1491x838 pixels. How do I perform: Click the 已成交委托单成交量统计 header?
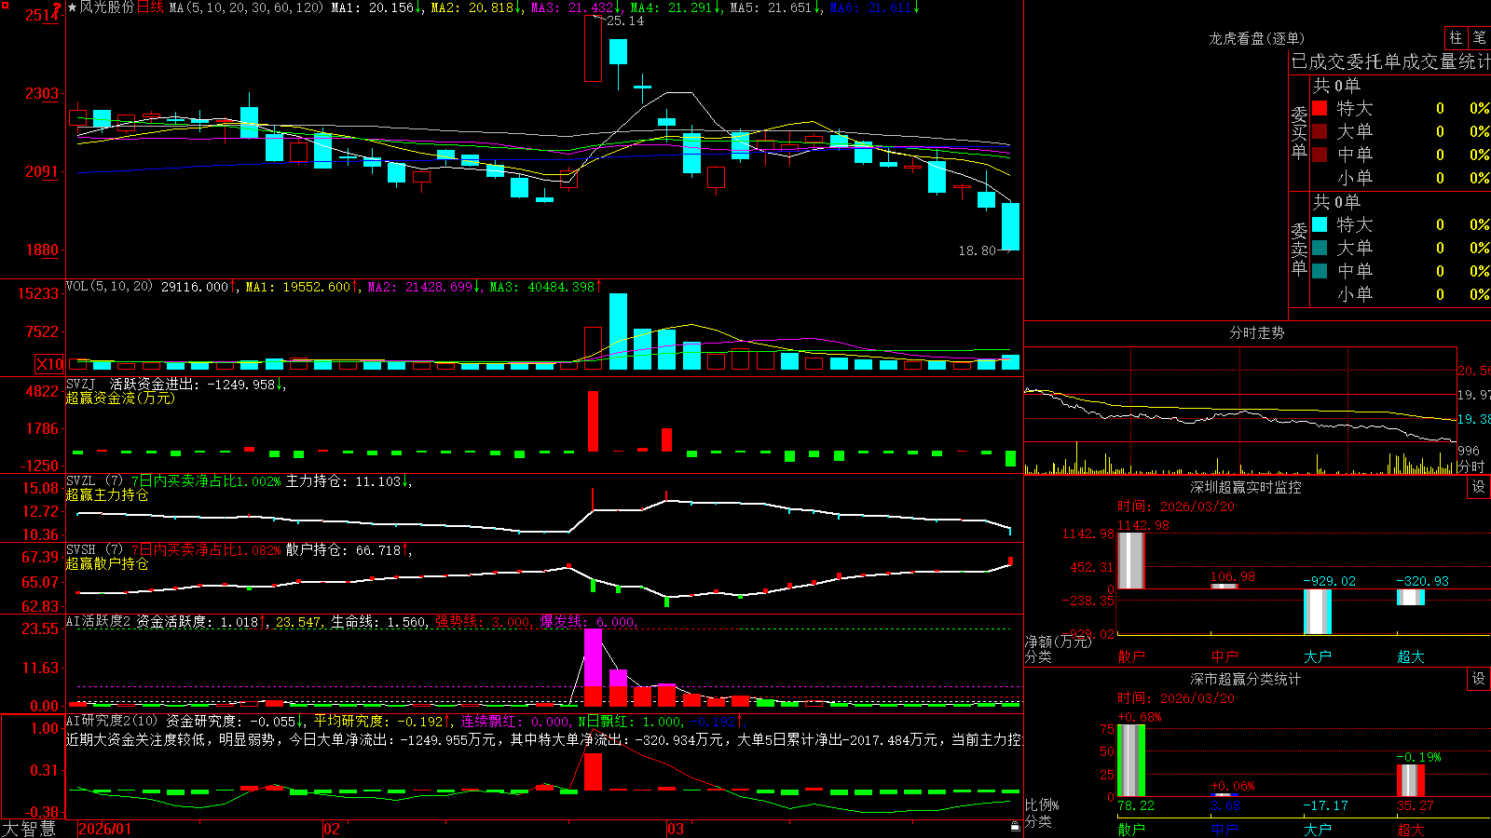1390,61
